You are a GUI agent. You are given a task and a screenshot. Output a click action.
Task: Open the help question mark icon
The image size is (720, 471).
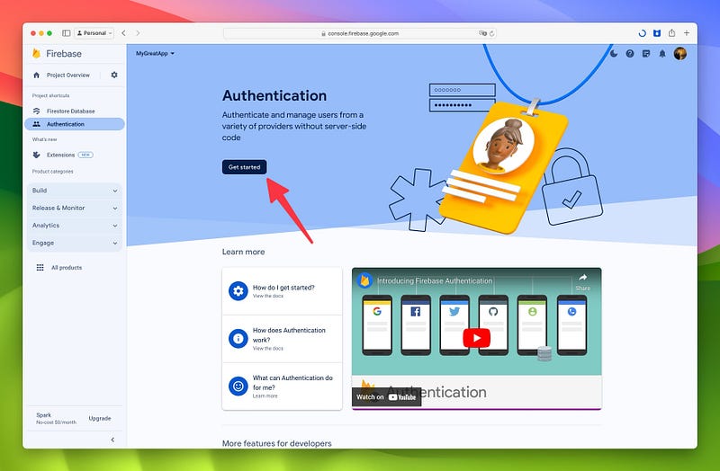coord(630,54)
